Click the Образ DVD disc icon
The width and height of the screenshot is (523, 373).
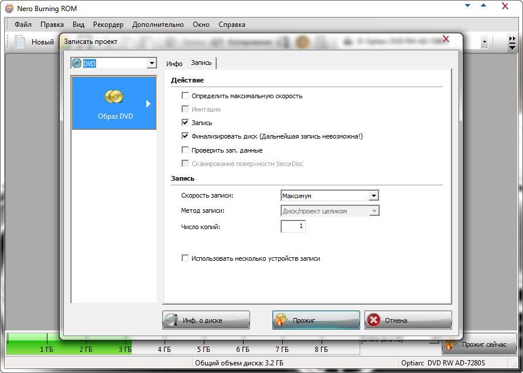pyautogui.click(x=114, y=96)
